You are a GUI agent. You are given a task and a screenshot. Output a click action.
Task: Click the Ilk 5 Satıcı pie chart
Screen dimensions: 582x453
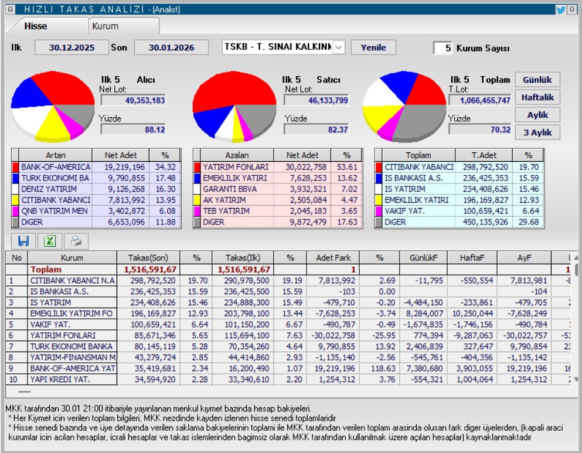pos(234,107)
